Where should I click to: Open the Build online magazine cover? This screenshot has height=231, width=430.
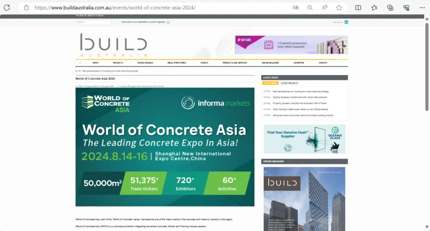pos(305,199)
